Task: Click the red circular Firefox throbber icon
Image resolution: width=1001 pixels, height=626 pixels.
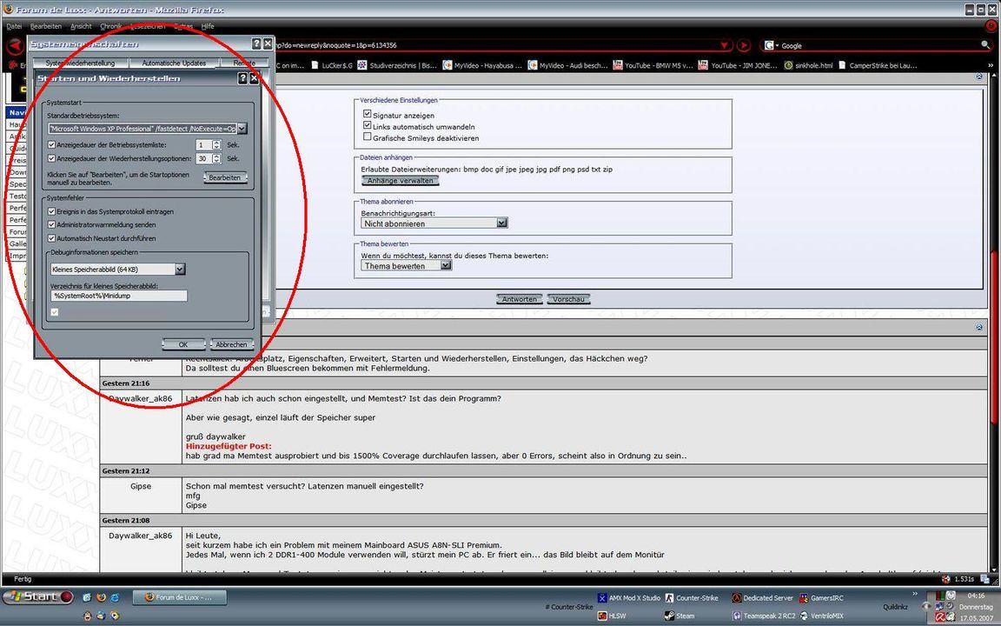Action: click(991, 26)
